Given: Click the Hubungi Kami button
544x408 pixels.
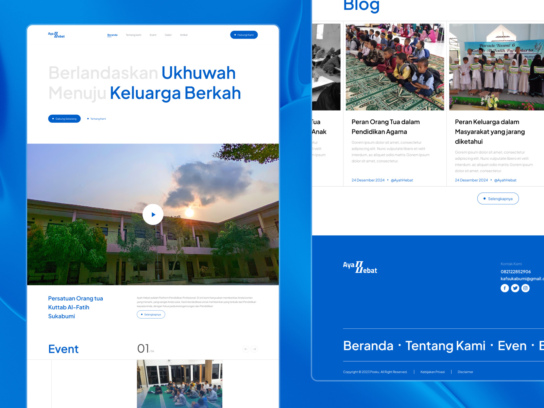Looking at the screenshot, I should (244, 34).
